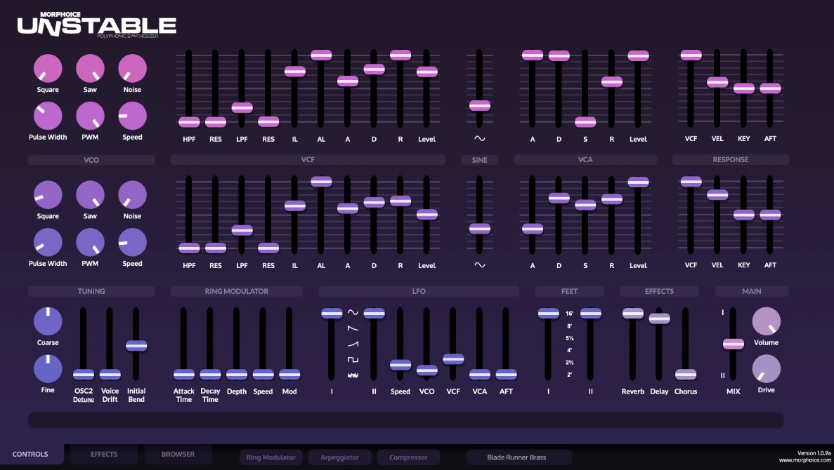This screenshot has height=470, width=834.
Task: Toggle the Ring Modulator button in the bottom bar
Action: pyautogui.click(x=271, y=457)
